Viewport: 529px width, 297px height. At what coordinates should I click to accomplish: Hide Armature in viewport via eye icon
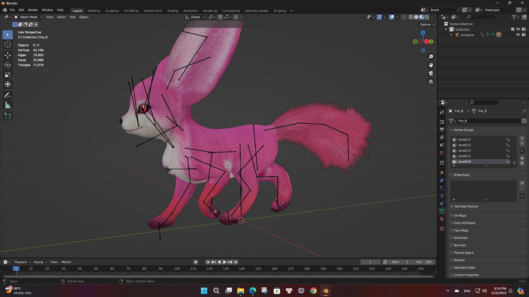pos(518,35)
